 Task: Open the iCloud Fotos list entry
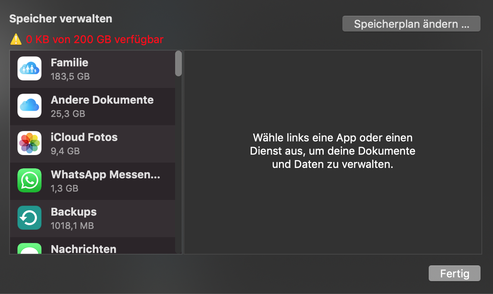pos(84,137)
